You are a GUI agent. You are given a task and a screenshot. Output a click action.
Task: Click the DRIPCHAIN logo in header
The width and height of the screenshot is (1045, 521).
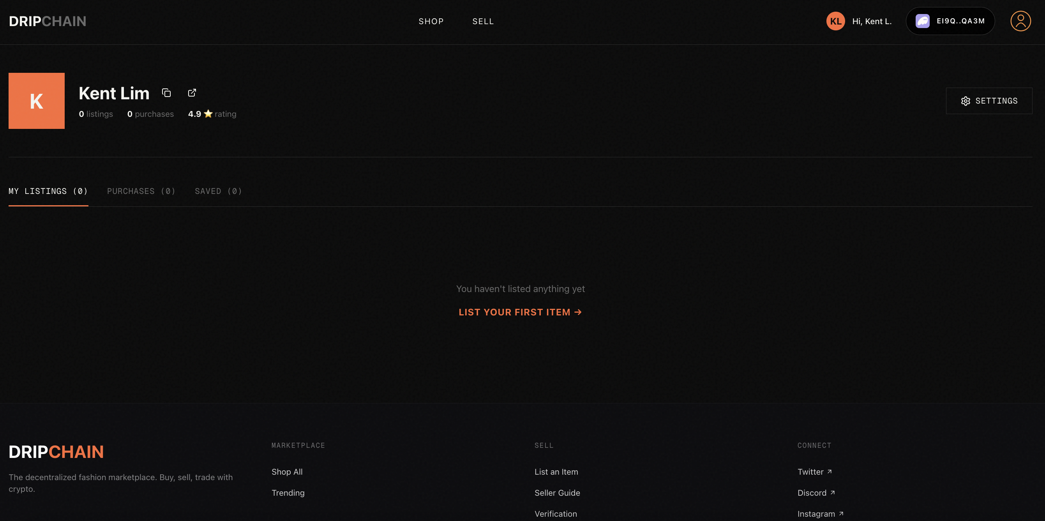48,21
